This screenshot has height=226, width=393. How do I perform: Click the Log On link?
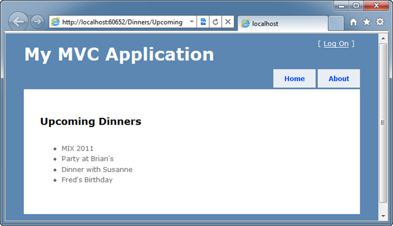coord(336,44)
